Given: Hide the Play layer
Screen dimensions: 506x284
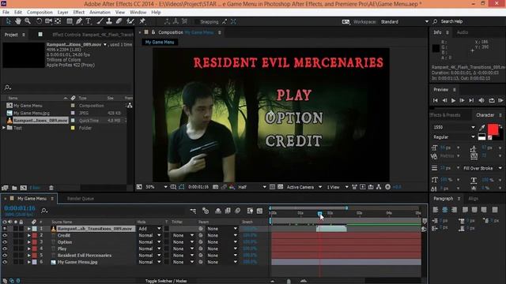Looking at the screenshot, I should pyautogui.click(x=5, y=248).
